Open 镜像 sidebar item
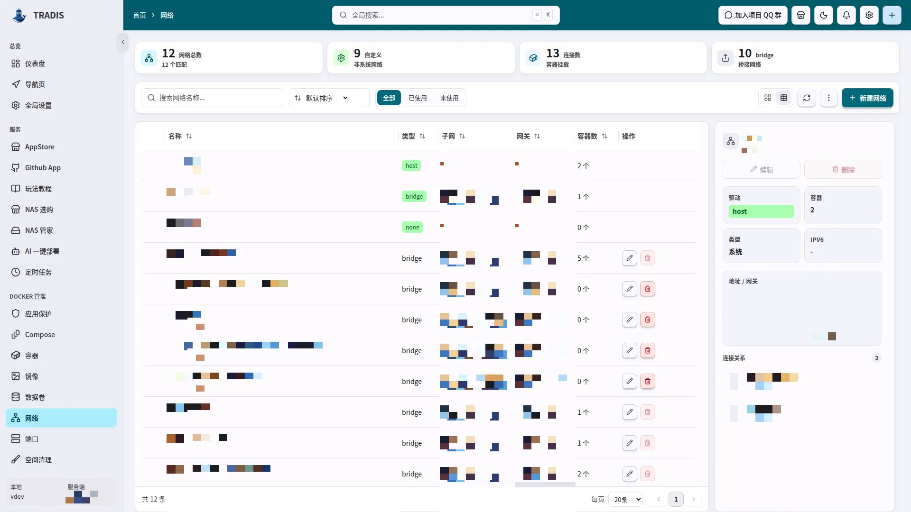The image size is (911, 512). point(62,376)
